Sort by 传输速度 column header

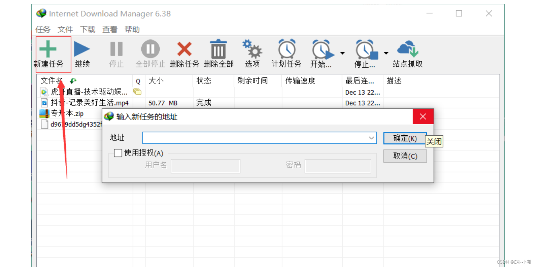tap(312, 81)
